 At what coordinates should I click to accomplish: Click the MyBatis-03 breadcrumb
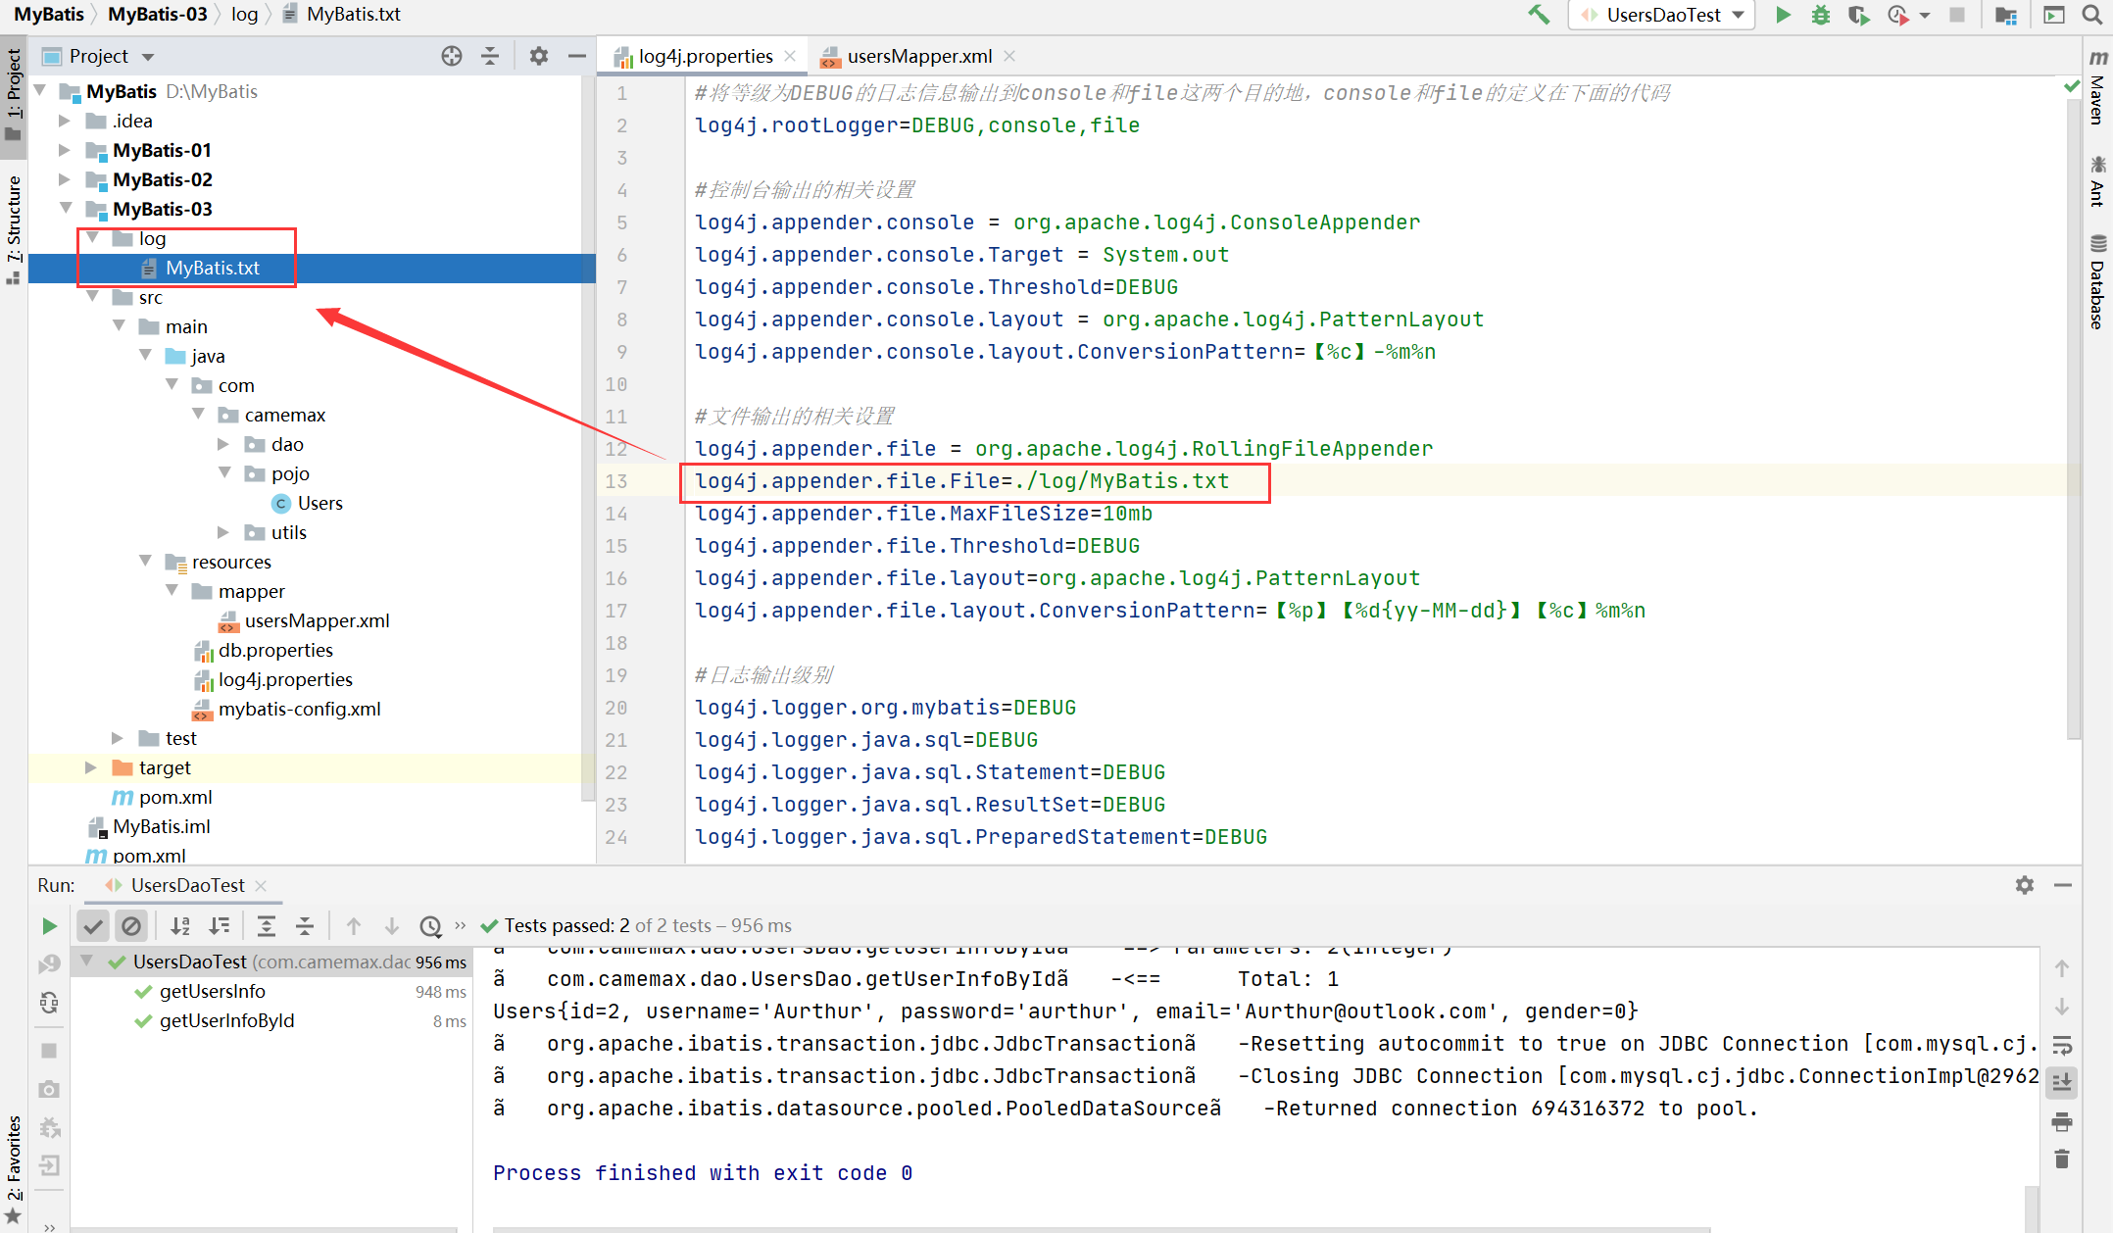pyautogui.click(x=157, y=15)
